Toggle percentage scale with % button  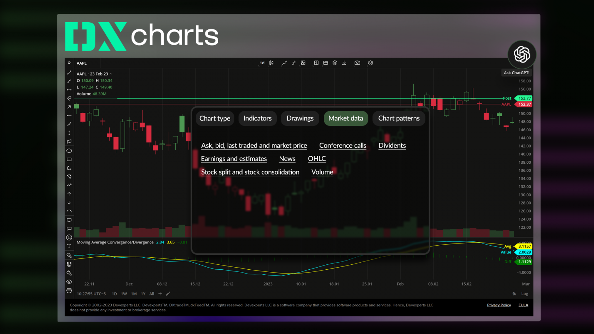point(514,294)
